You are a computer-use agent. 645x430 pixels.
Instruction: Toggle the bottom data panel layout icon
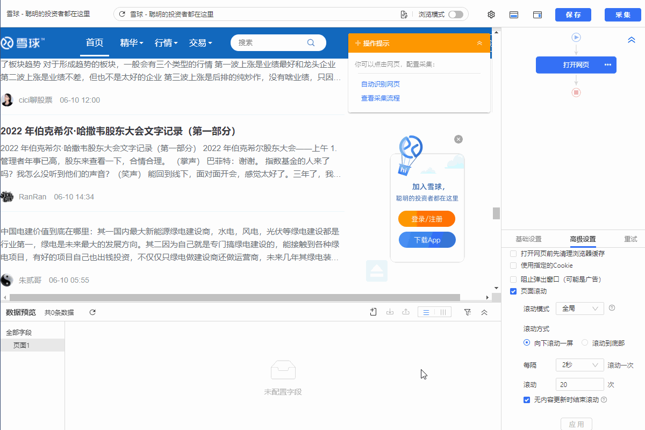[x=514, y=15]
